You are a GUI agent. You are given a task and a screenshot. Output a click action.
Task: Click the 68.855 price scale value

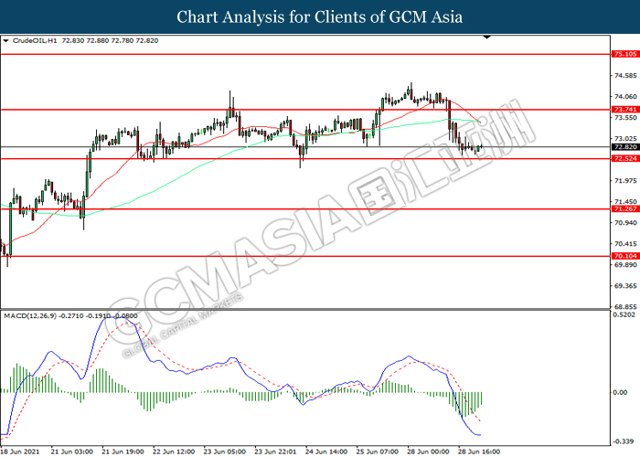point(625,307)
